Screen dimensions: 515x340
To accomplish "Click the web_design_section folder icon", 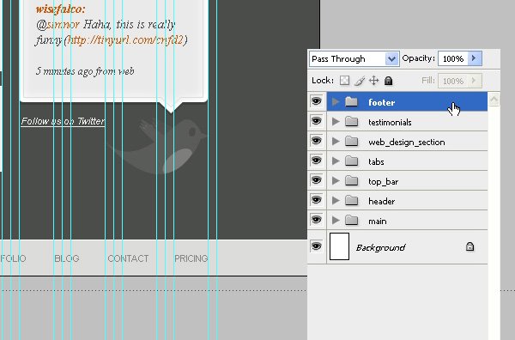I will (351, 142).
